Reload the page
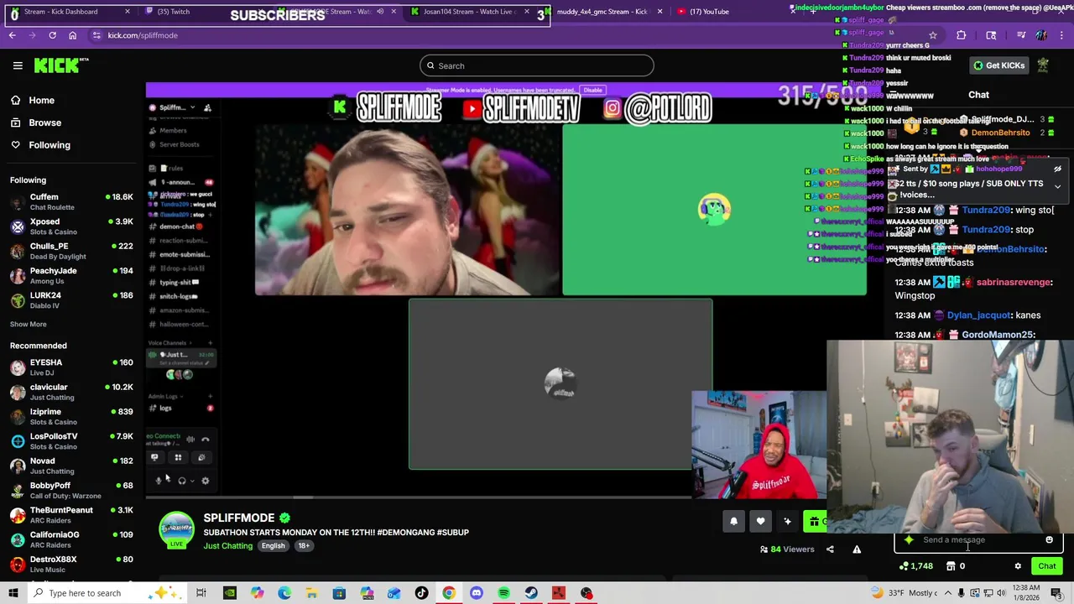Image resolution: width=1074 pixels, height=604 pixels. point(52,35)
